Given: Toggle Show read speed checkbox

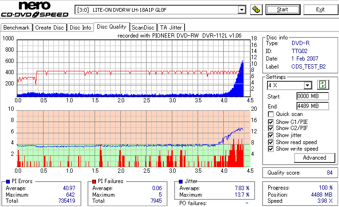Looking at the screenshot, I should tap(271, 142).
